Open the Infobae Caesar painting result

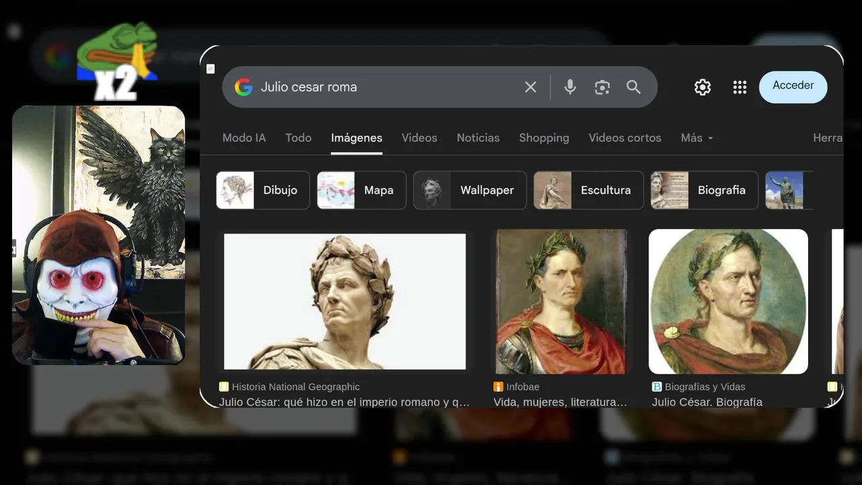point(562,301)
